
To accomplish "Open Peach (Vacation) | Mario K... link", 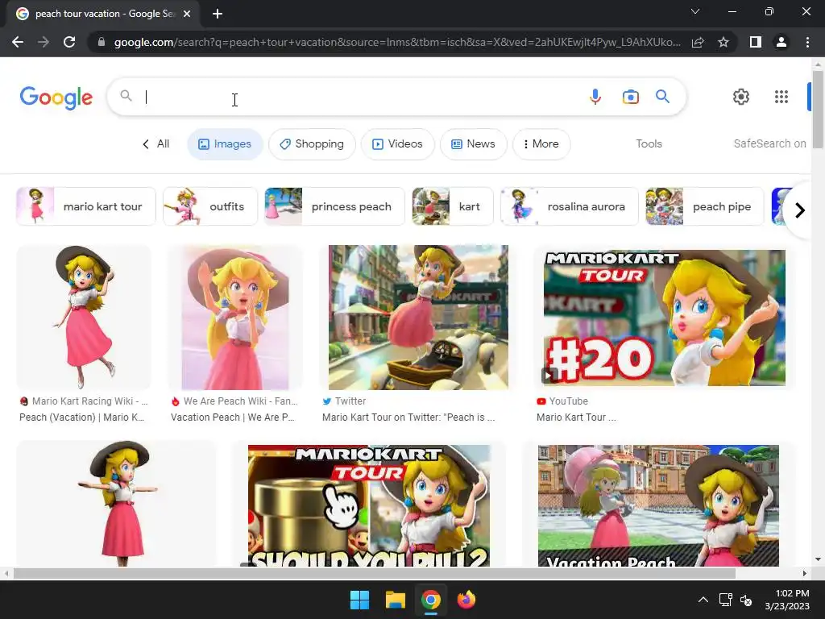I will coord(81,418).
